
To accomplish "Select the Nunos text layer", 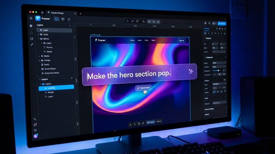I will click(x=48, y=47).
